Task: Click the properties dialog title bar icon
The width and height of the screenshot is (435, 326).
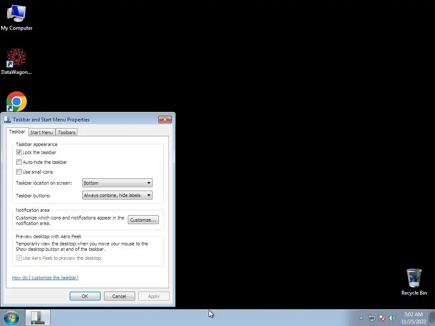Action: coord(8,119)
